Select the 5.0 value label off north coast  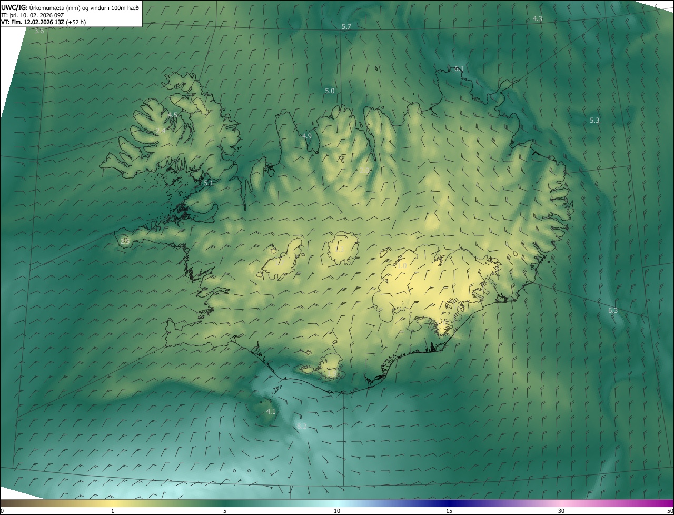330,91
